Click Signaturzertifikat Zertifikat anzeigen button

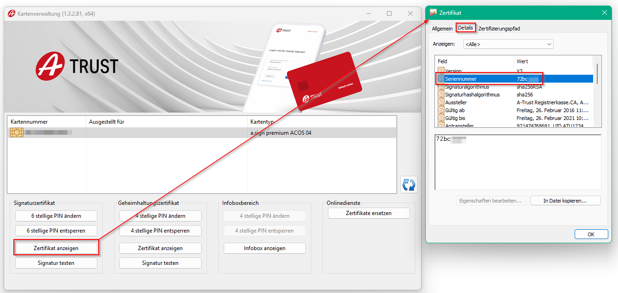tap(56, 248)
